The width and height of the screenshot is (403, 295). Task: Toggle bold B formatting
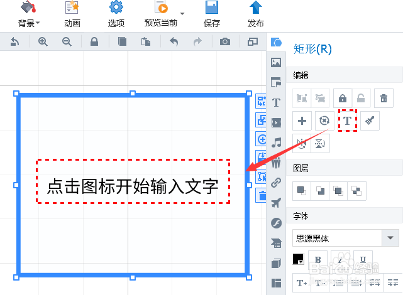pyautogui.click(x=317, y=259)
